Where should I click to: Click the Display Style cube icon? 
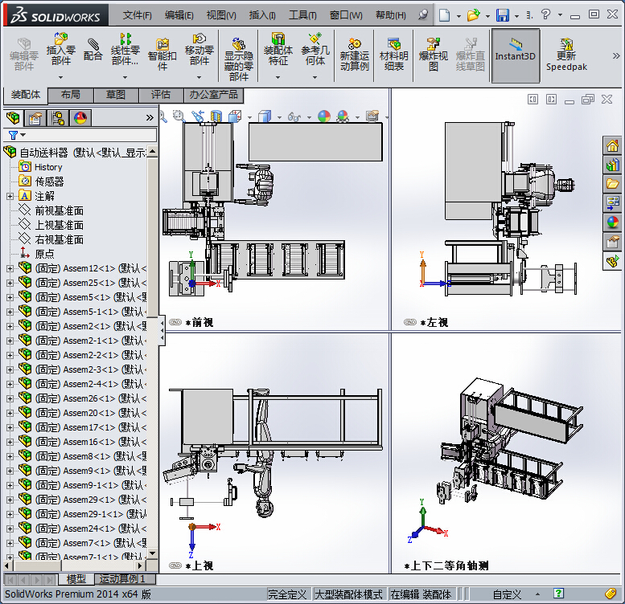click(265, 116)
